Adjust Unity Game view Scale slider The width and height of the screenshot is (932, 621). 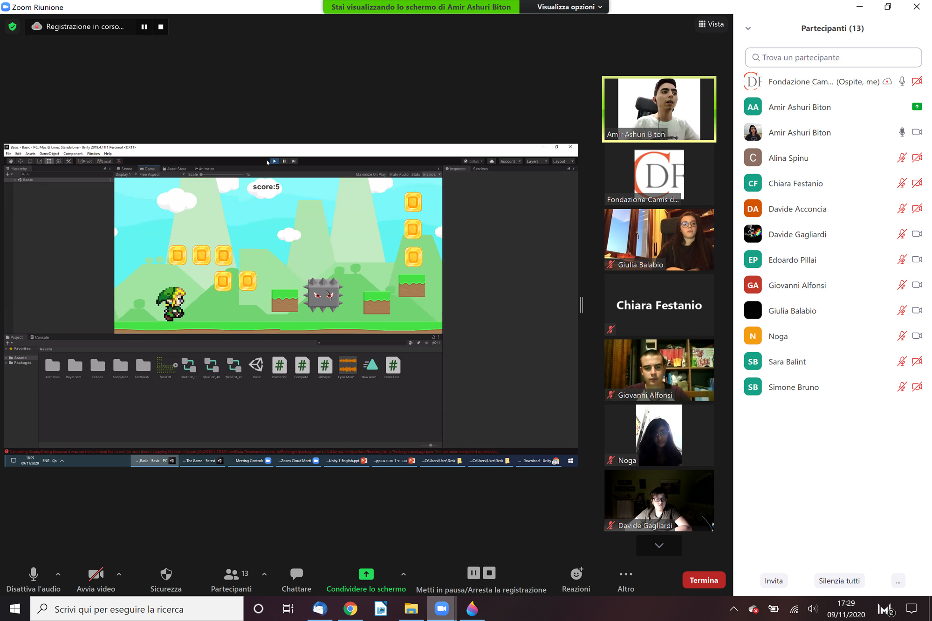coord(221,175)
